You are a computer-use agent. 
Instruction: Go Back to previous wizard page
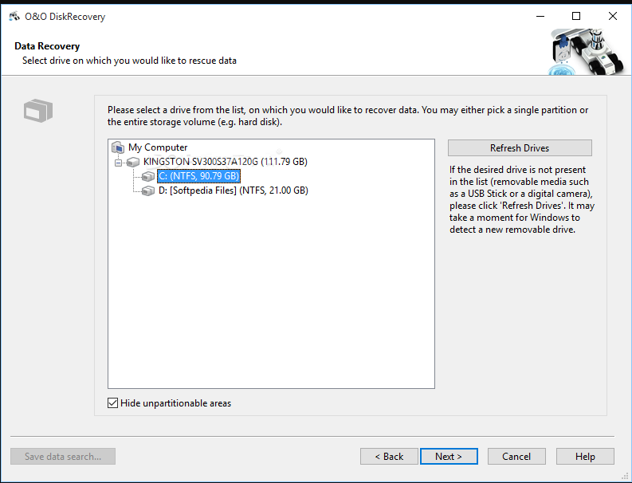click(389, 457)
